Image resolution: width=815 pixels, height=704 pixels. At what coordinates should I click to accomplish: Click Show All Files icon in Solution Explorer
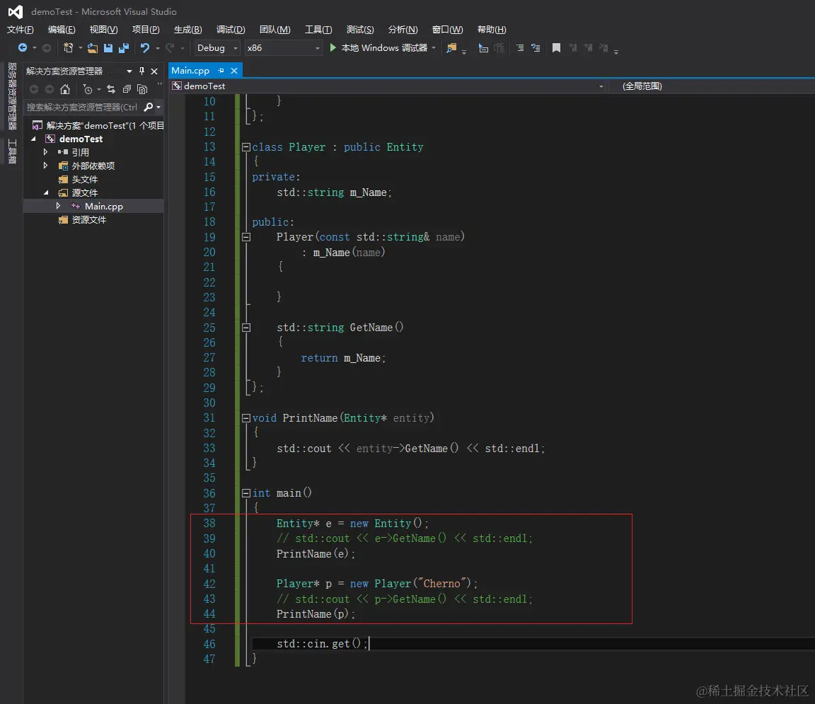142,89
